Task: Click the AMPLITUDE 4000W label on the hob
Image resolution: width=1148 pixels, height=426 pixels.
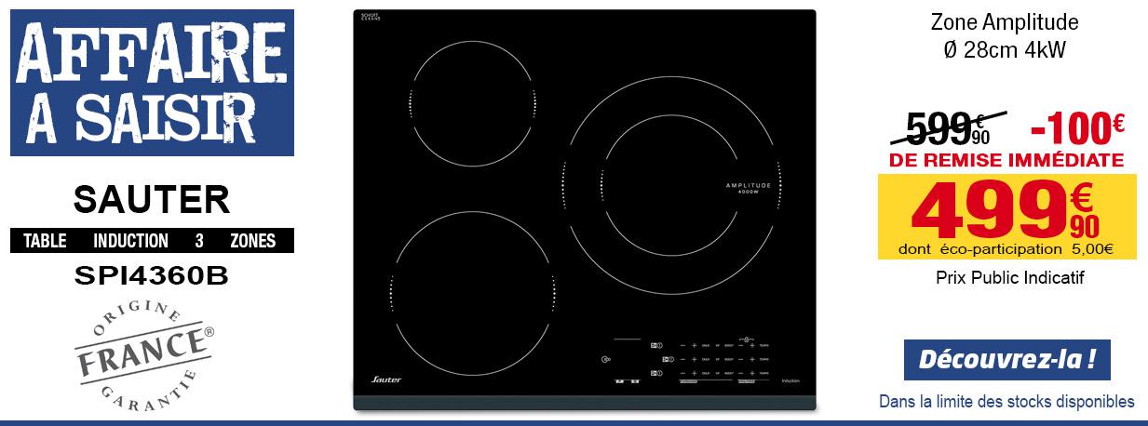Action: pyautogui.click(x=749, y=188)
